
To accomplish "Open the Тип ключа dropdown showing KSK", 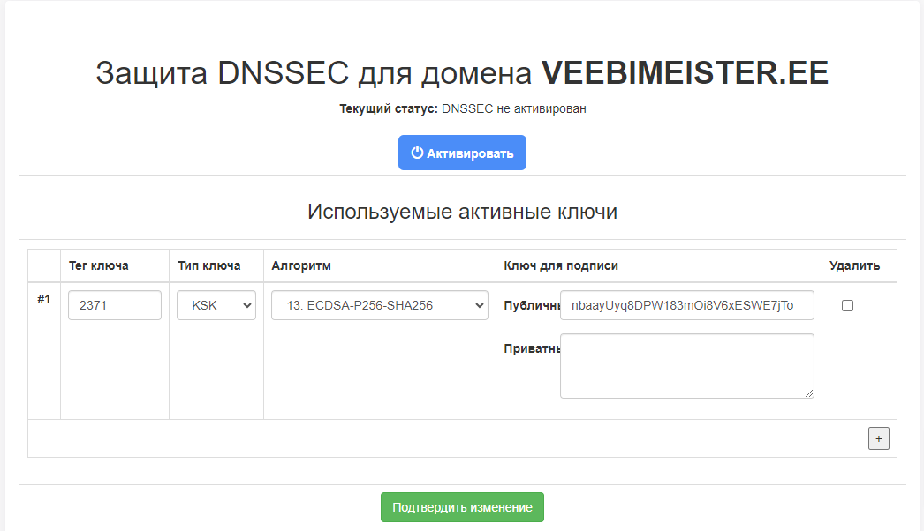I will [x=216, y=305].
